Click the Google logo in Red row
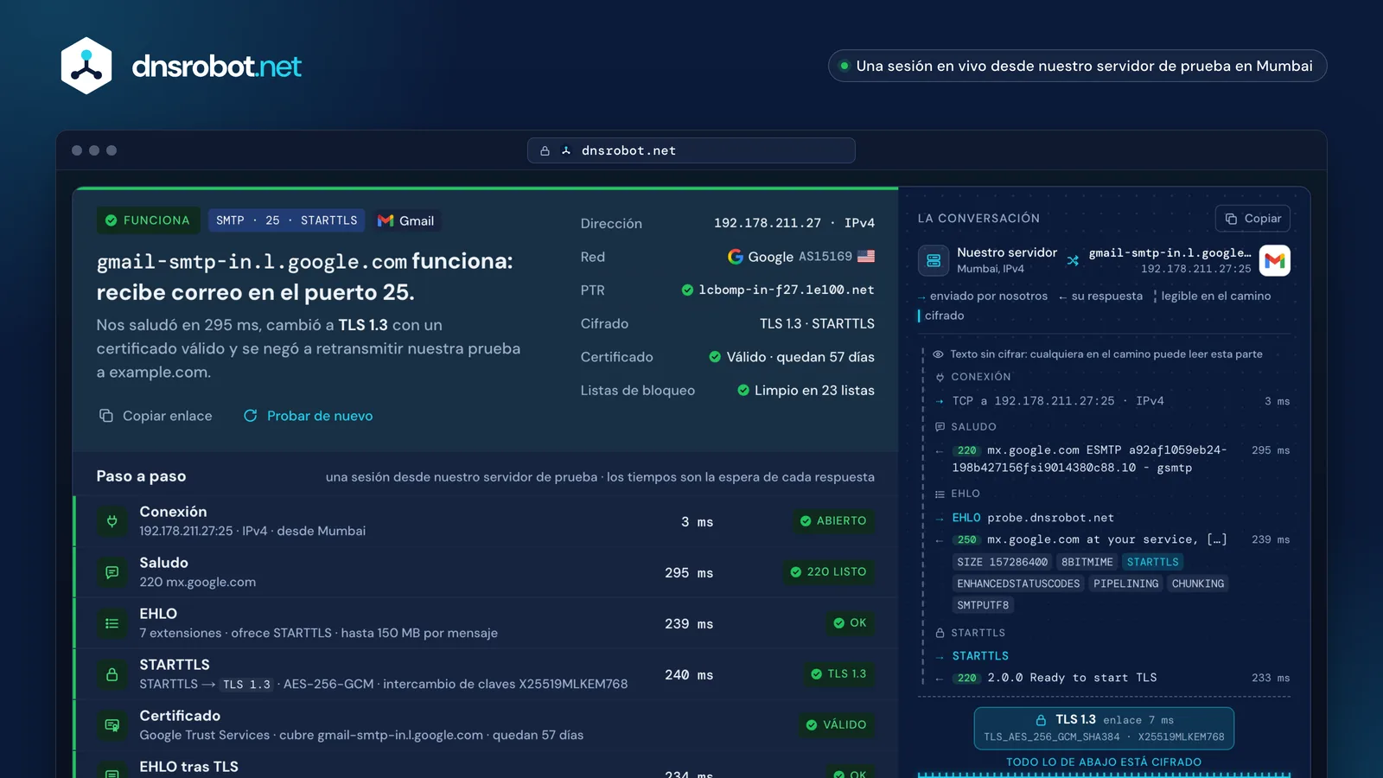The width and height of the screenshot is (1383, 778). point(736,257)
